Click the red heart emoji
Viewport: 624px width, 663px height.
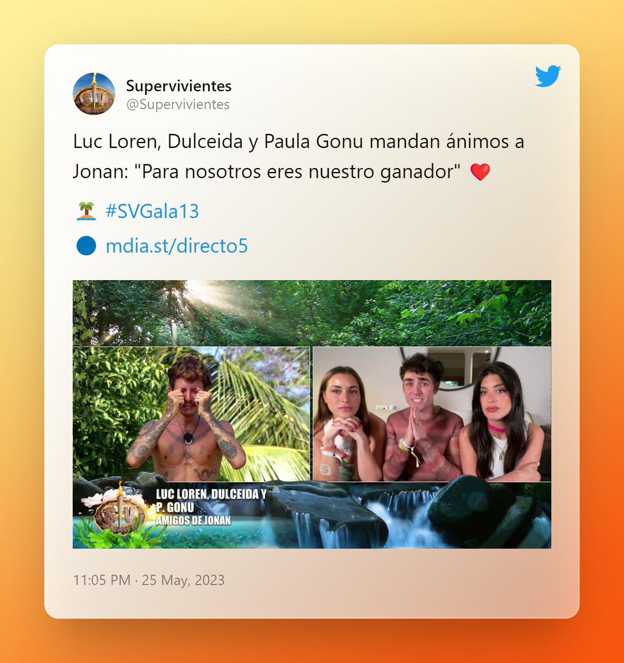(x=480, y=172)
